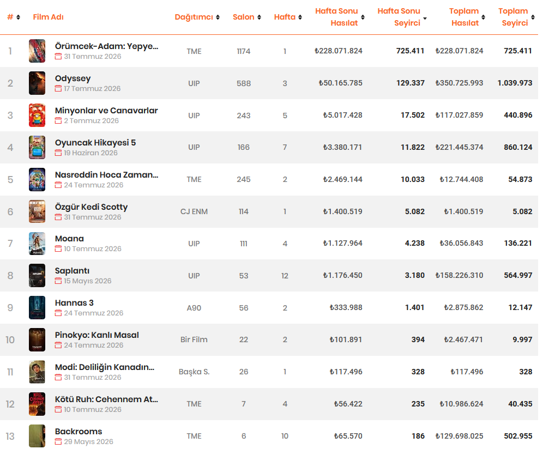Open the Hannas 3 film link

(74, 303)
